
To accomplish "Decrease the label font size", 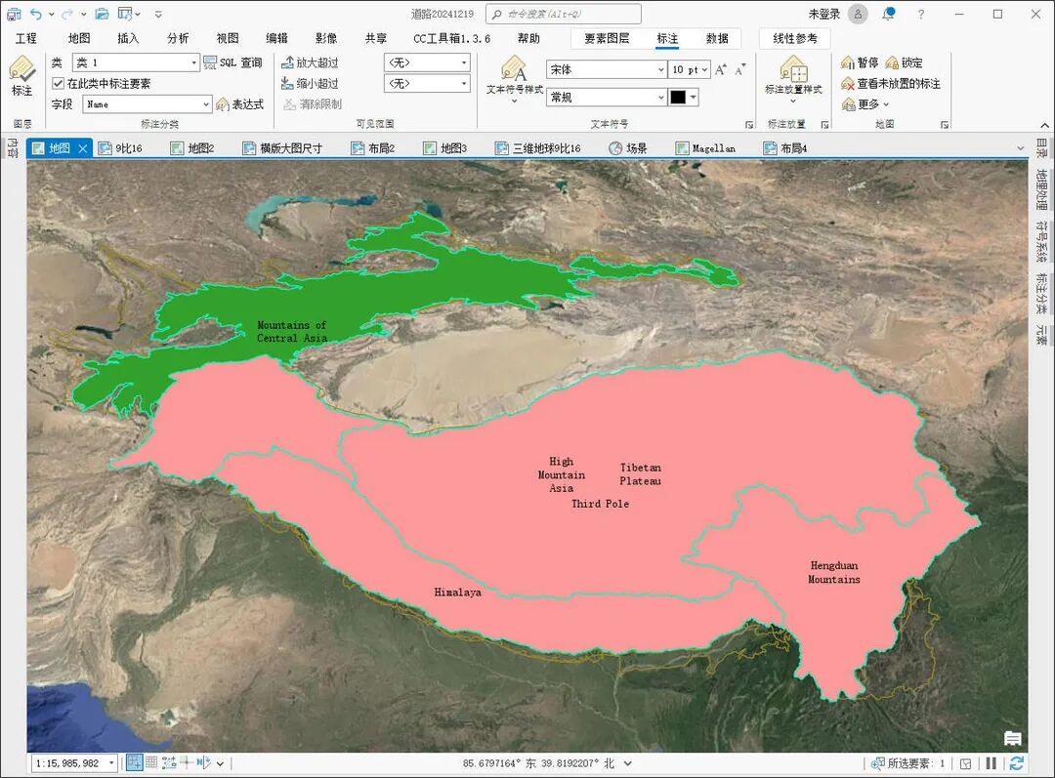I will [x=740, y=69].
